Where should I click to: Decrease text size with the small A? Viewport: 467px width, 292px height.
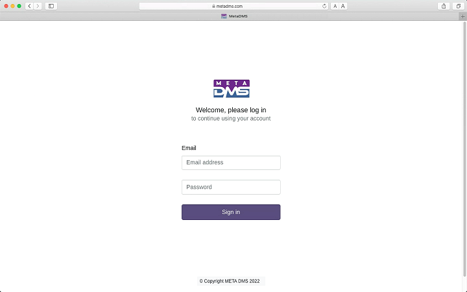pyautogui.click(x=335, y=6)
